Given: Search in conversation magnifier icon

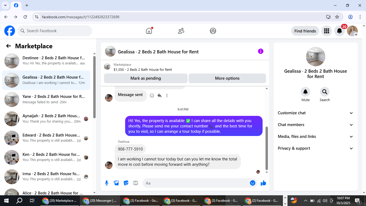Looking at the screenshot, I should (325, 92).
